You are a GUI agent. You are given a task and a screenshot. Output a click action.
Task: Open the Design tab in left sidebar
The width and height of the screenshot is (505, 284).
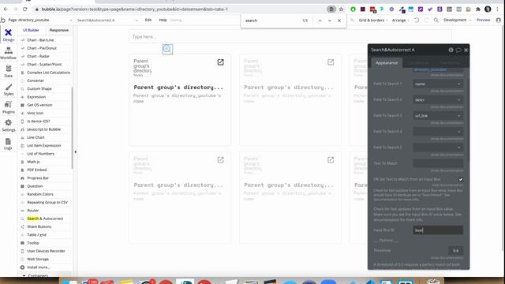point(9,35)
